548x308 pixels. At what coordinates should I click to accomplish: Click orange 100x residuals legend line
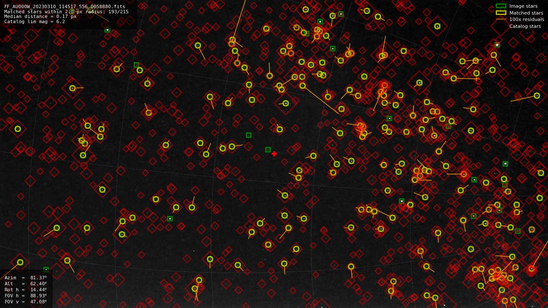501,19
